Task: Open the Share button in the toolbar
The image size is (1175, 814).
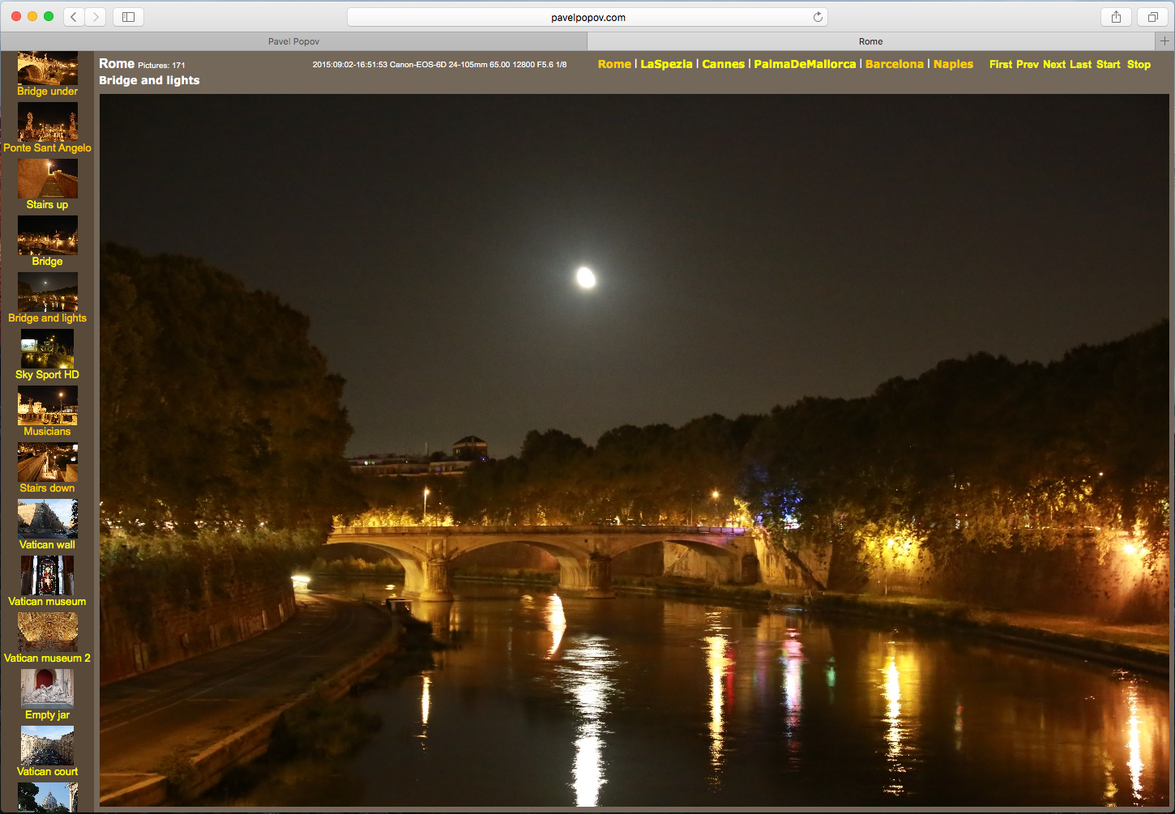Action: point(1116,17)
